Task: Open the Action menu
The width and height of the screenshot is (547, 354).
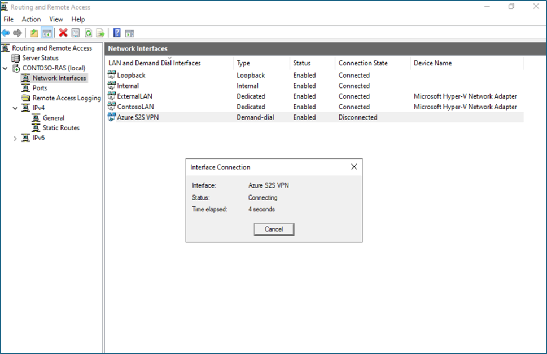Action: point(31,19)
